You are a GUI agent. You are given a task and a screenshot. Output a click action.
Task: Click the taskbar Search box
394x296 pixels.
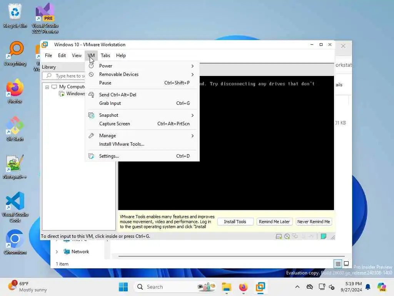175,287
